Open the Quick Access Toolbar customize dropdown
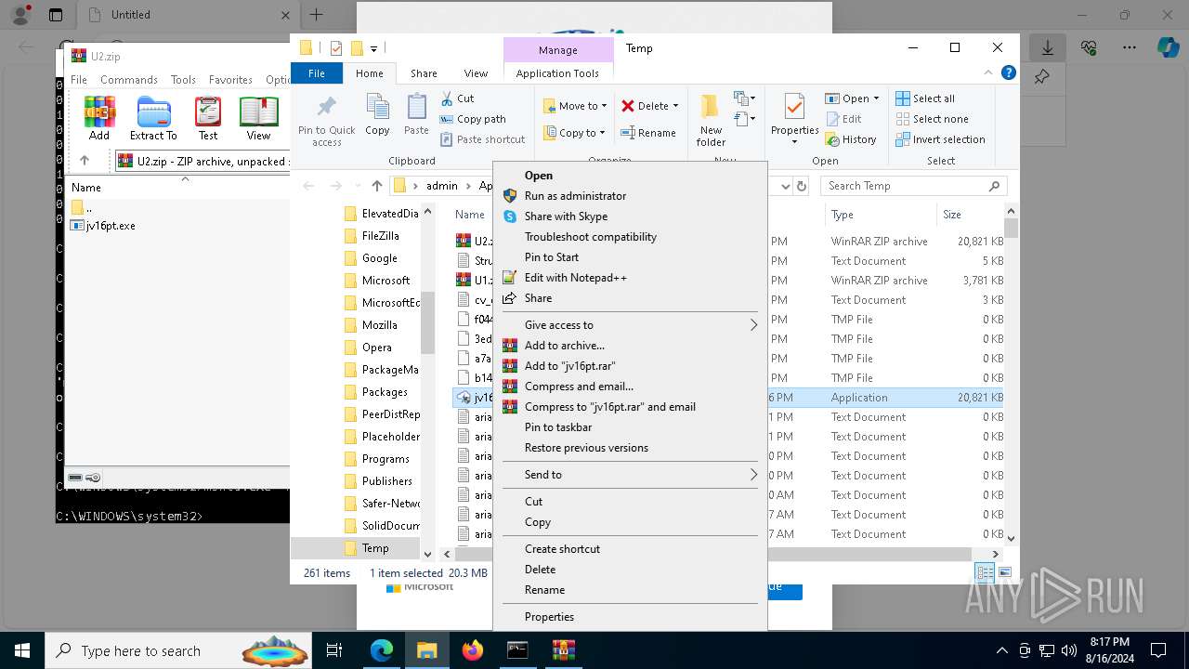The width and height of the screenshot is (1189, 669). [x=373, y=48]
